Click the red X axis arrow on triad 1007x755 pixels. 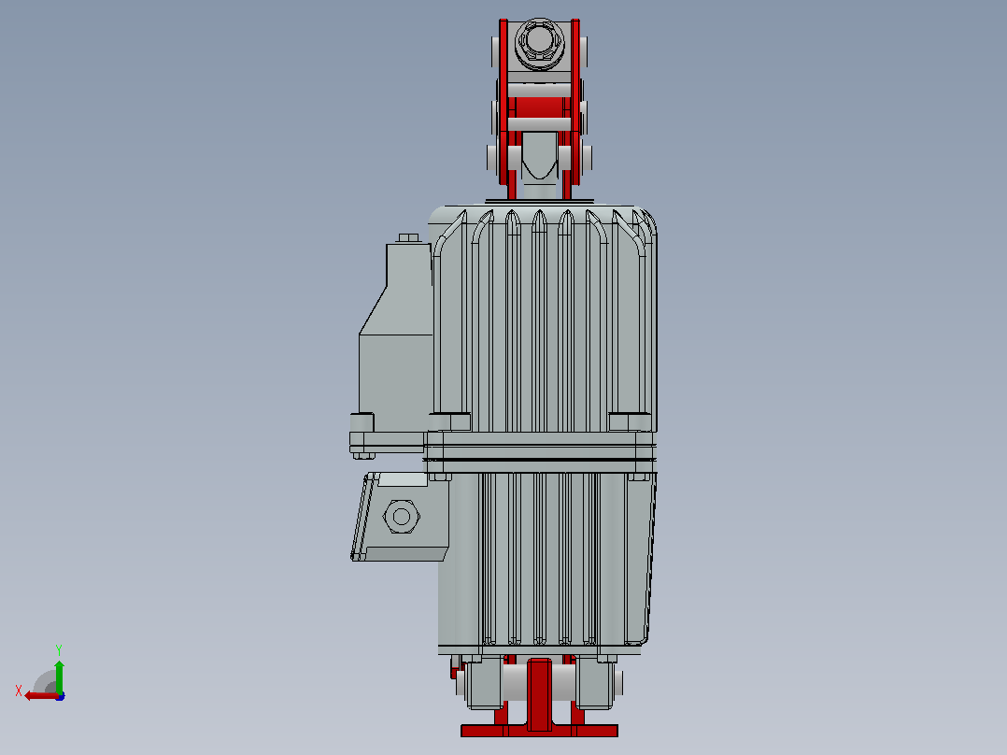pos(40,695)
